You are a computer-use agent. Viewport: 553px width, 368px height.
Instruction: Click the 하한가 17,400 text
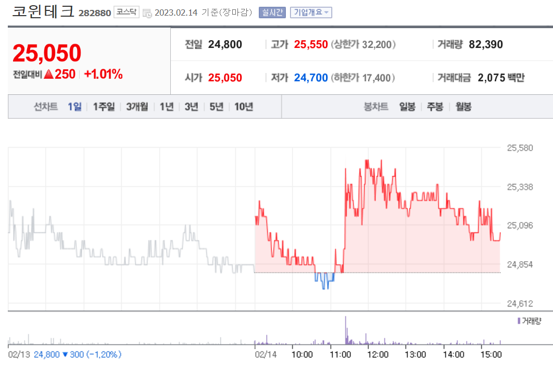[362, 78]
